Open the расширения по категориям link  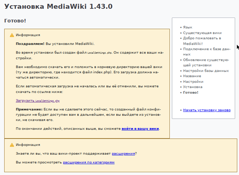tap(88, 162)
